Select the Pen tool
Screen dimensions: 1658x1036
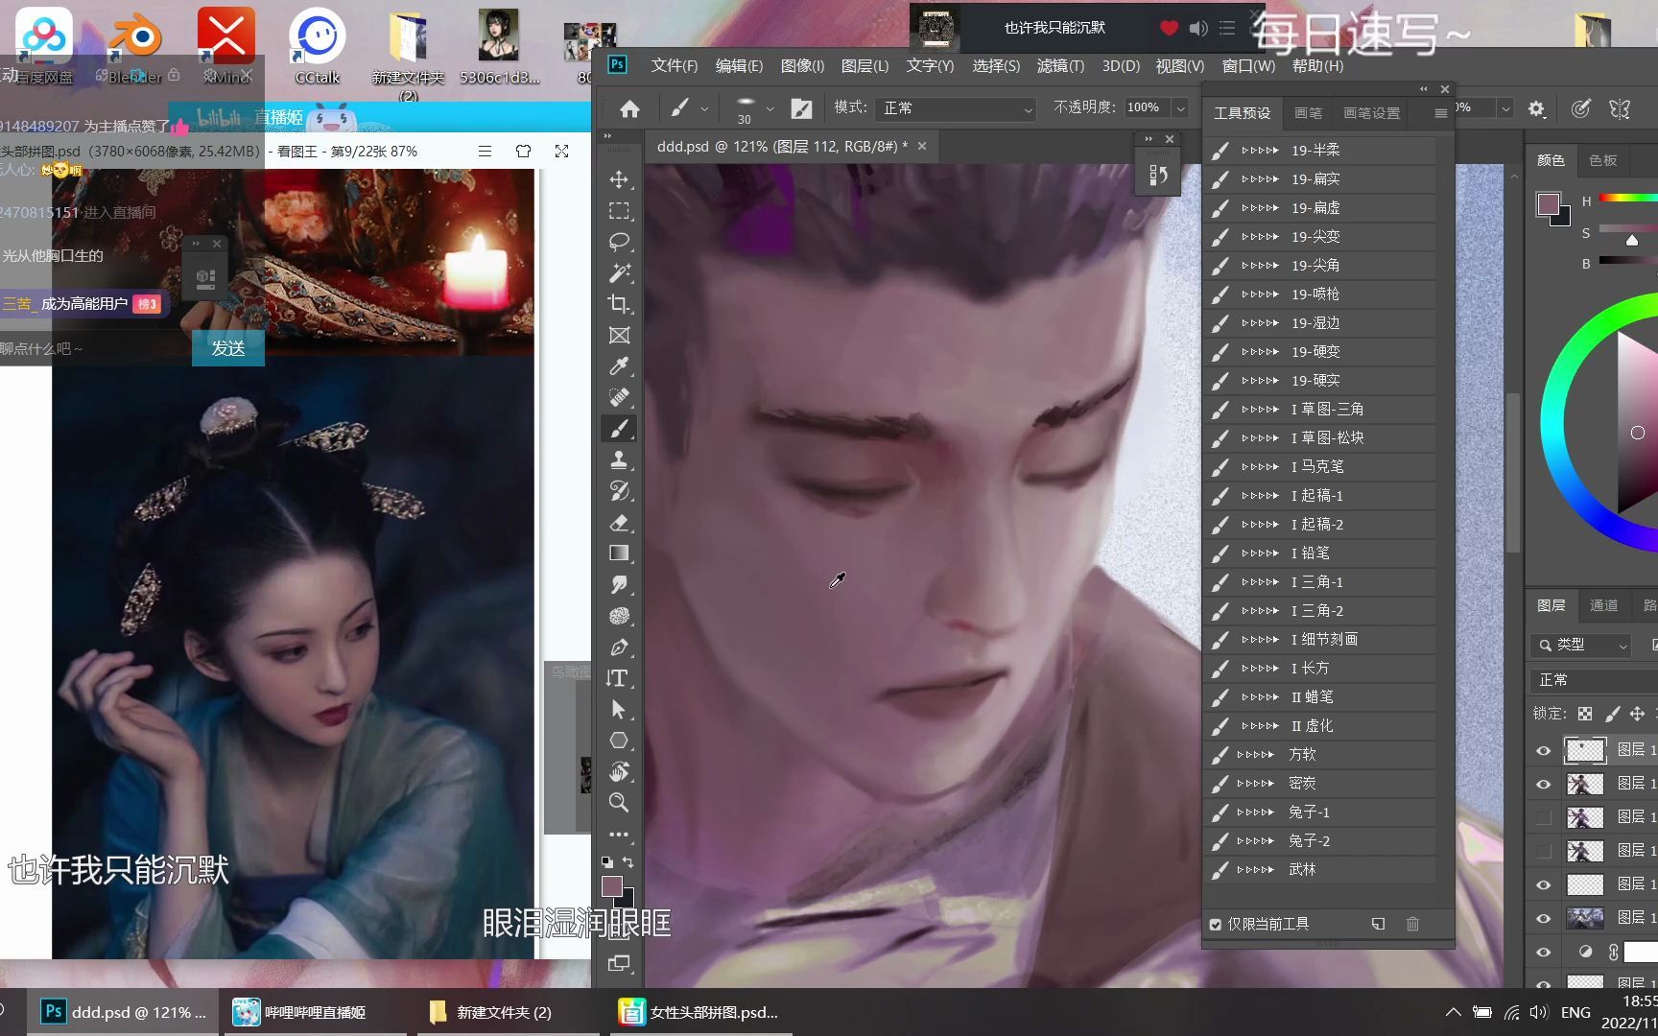619,647
